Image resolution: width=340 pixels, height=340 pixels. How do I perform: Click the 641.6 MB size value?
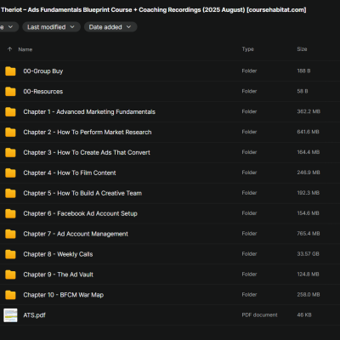coord(308,132)
